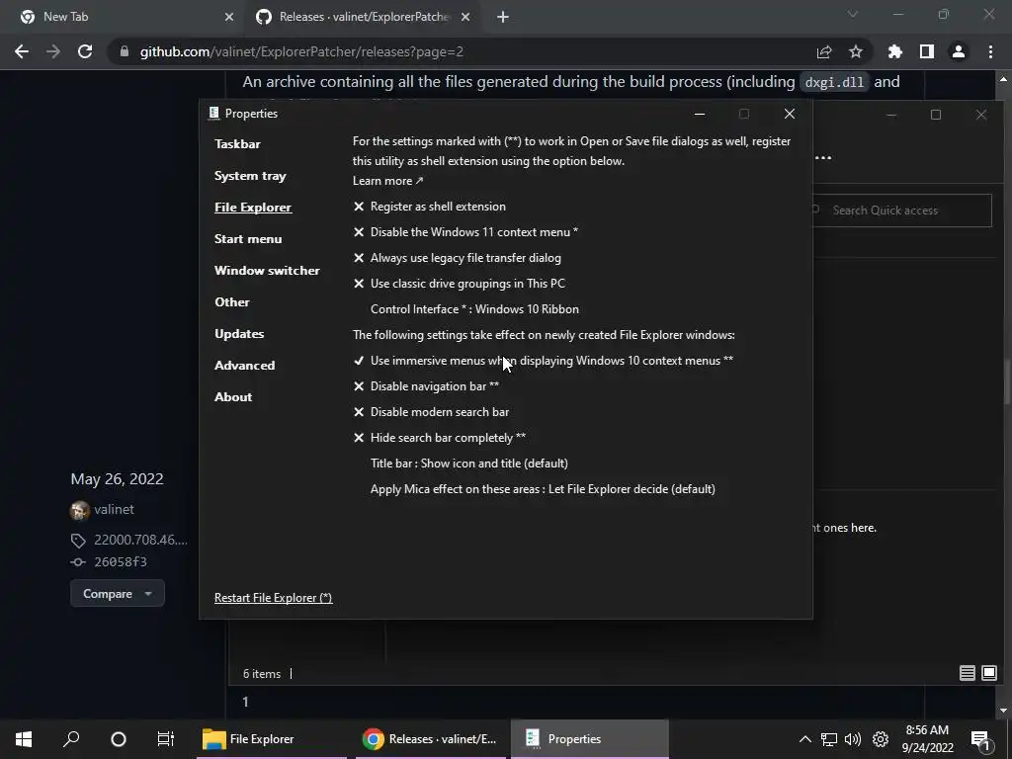The height and width of the screenshot is (759, 1012).
Task: Open Start menu section
Action: [x=248, y=239]
